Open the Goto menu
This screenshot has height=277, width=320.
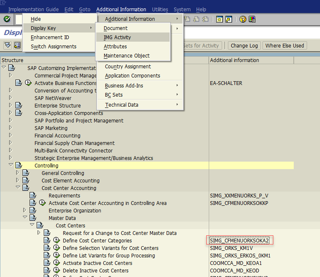click(x=85, y=10)
